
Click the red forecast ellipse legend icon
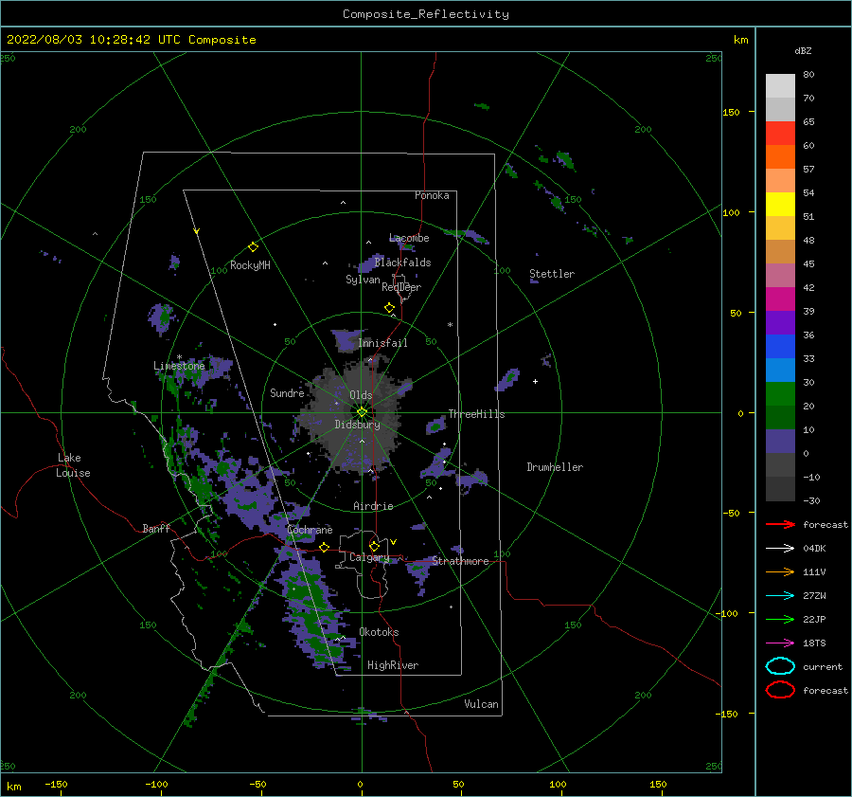780,690
